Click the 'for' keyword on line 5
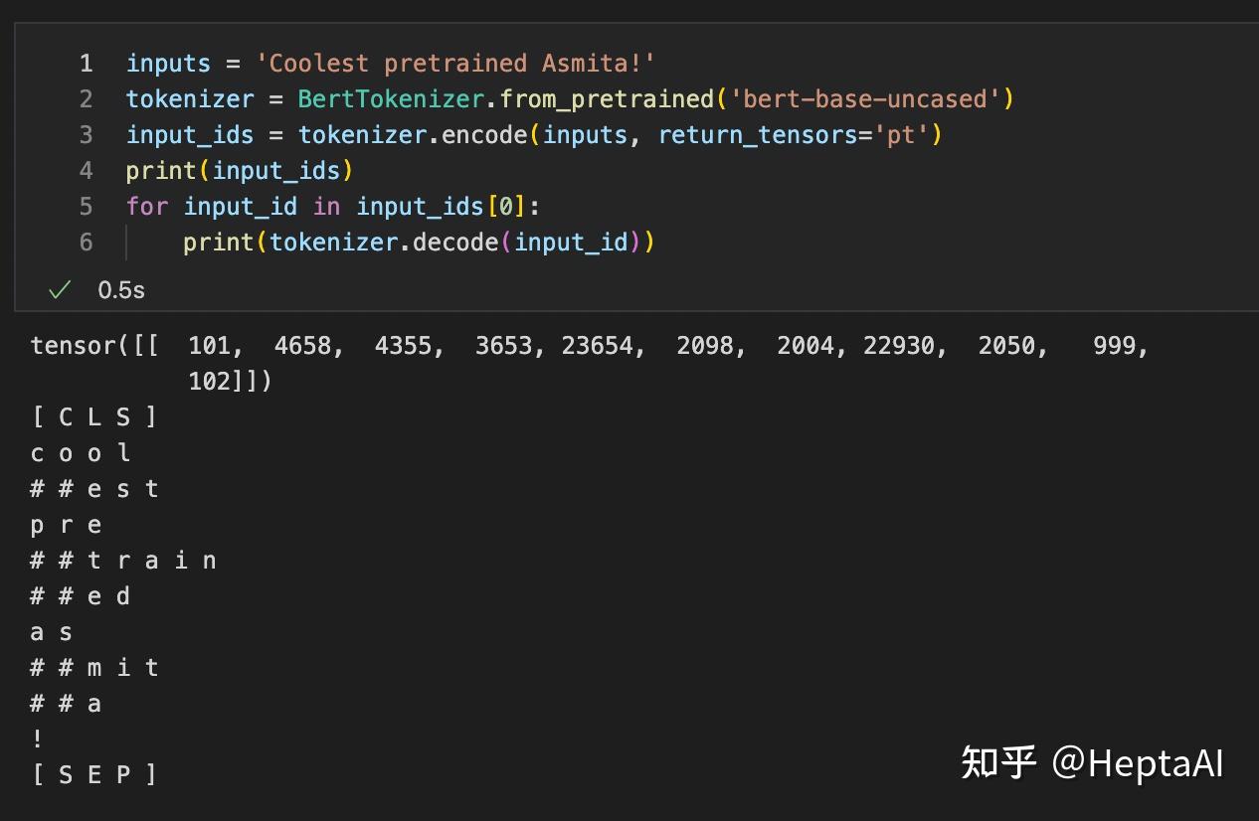1259x821 pixels. click(x=147, y=207)
